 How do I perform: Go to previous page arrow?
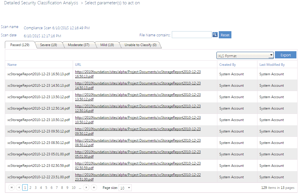19,188
